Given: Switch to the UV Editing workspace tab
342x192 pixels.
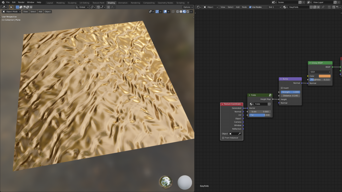Looking at the screenshot, I should click(84, 3).
